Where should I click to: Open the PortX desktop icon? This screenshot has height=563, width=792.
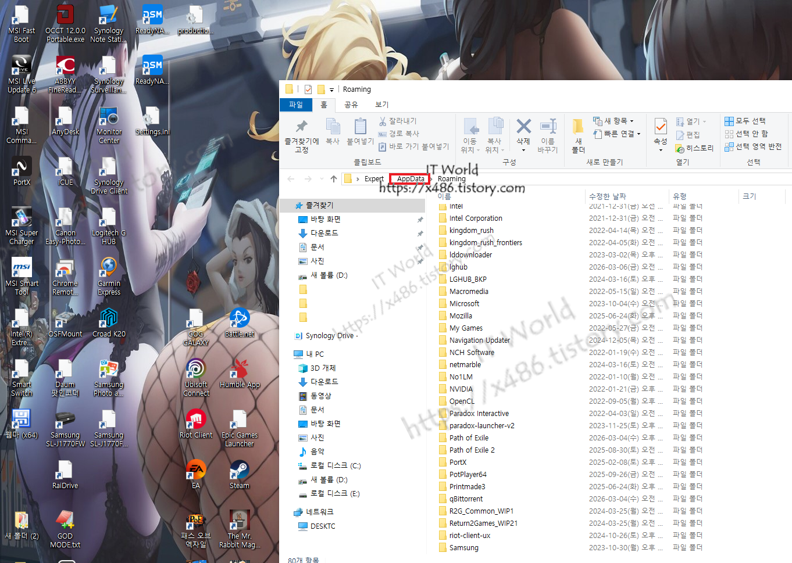tap(22, 171)
